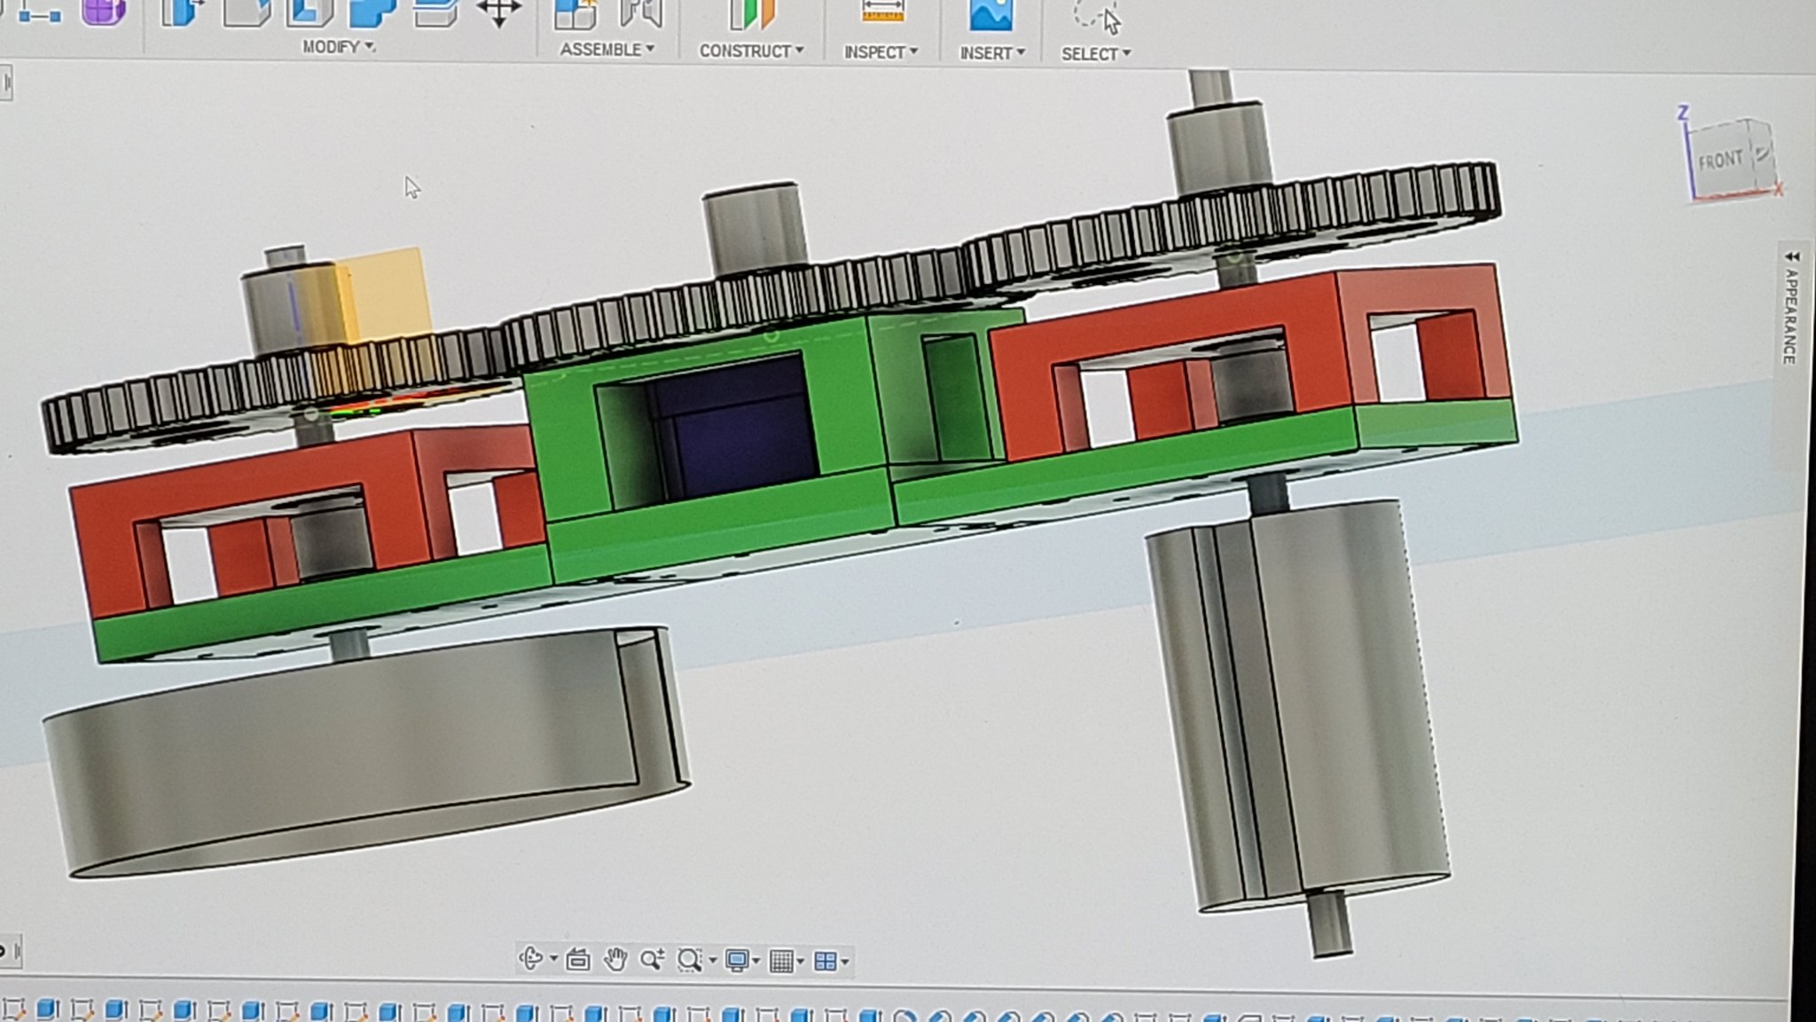This screenshot has height=1022, width=1816.
Task: Click the Viewports layout icon
Action: [x=826, y=962]
